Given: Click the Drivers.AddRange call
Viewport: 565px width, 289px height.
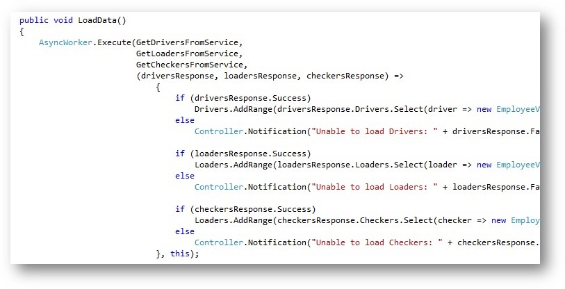Looking at the screenshot, I should (233, 109).
